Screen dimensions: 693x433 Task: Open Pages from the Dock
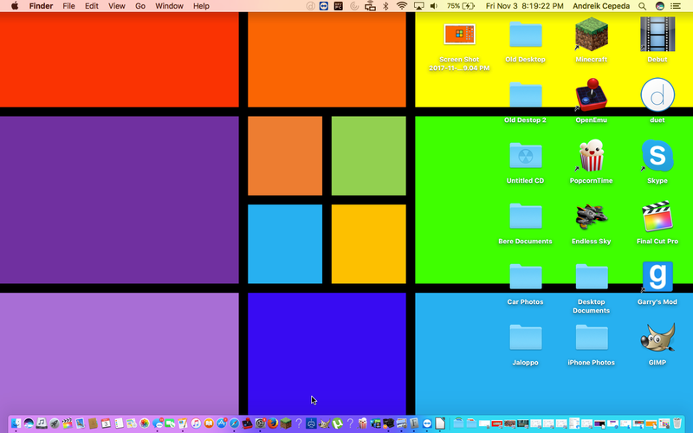[x=183, y=423]
